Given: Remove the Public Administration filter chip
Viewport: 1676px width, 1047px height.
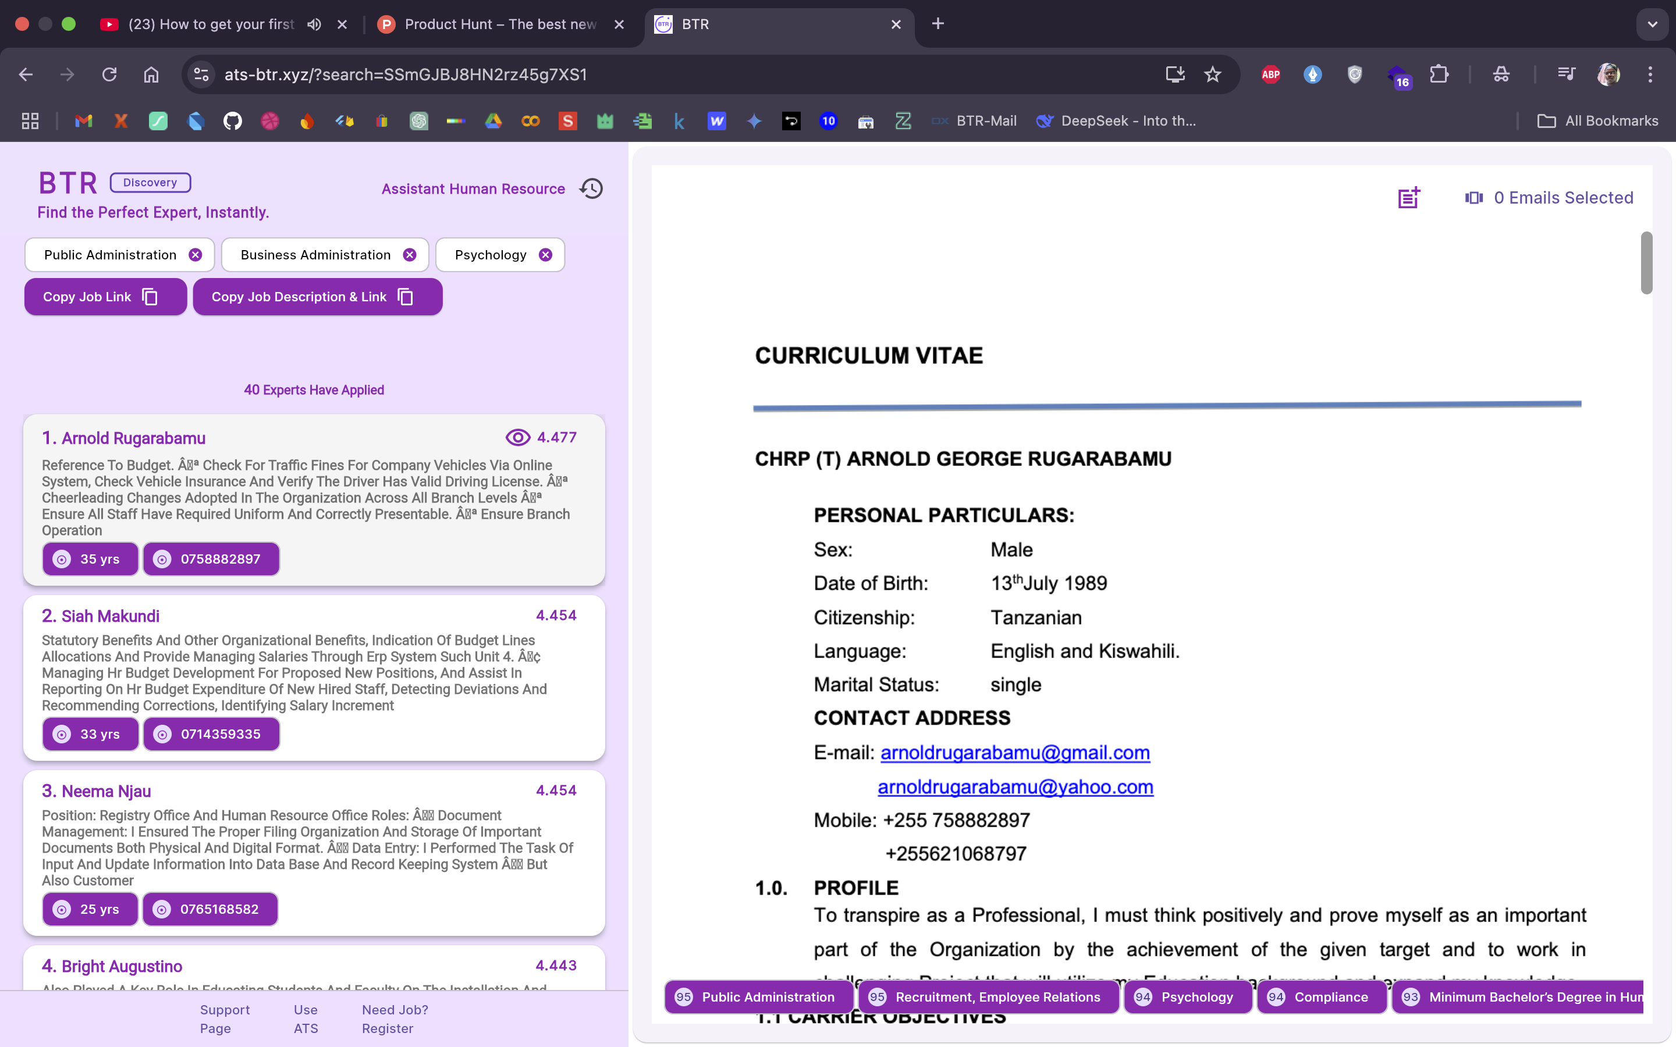Looking at the screenshot, I should [x=196, y=255].
